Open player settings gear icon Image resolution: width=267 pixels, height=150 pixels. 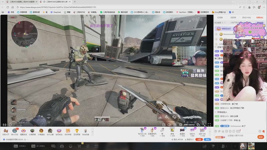(180, 125)
